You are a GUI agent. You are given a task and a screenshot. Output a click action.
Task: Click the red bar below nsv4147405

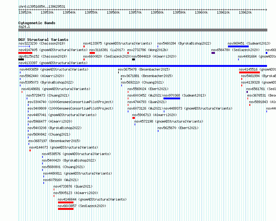tap(25, 53)
